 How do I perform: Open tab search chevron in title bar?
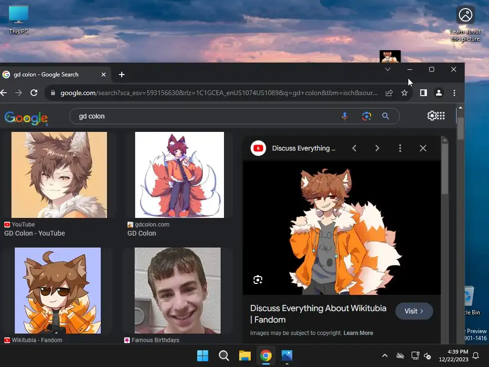388,69
